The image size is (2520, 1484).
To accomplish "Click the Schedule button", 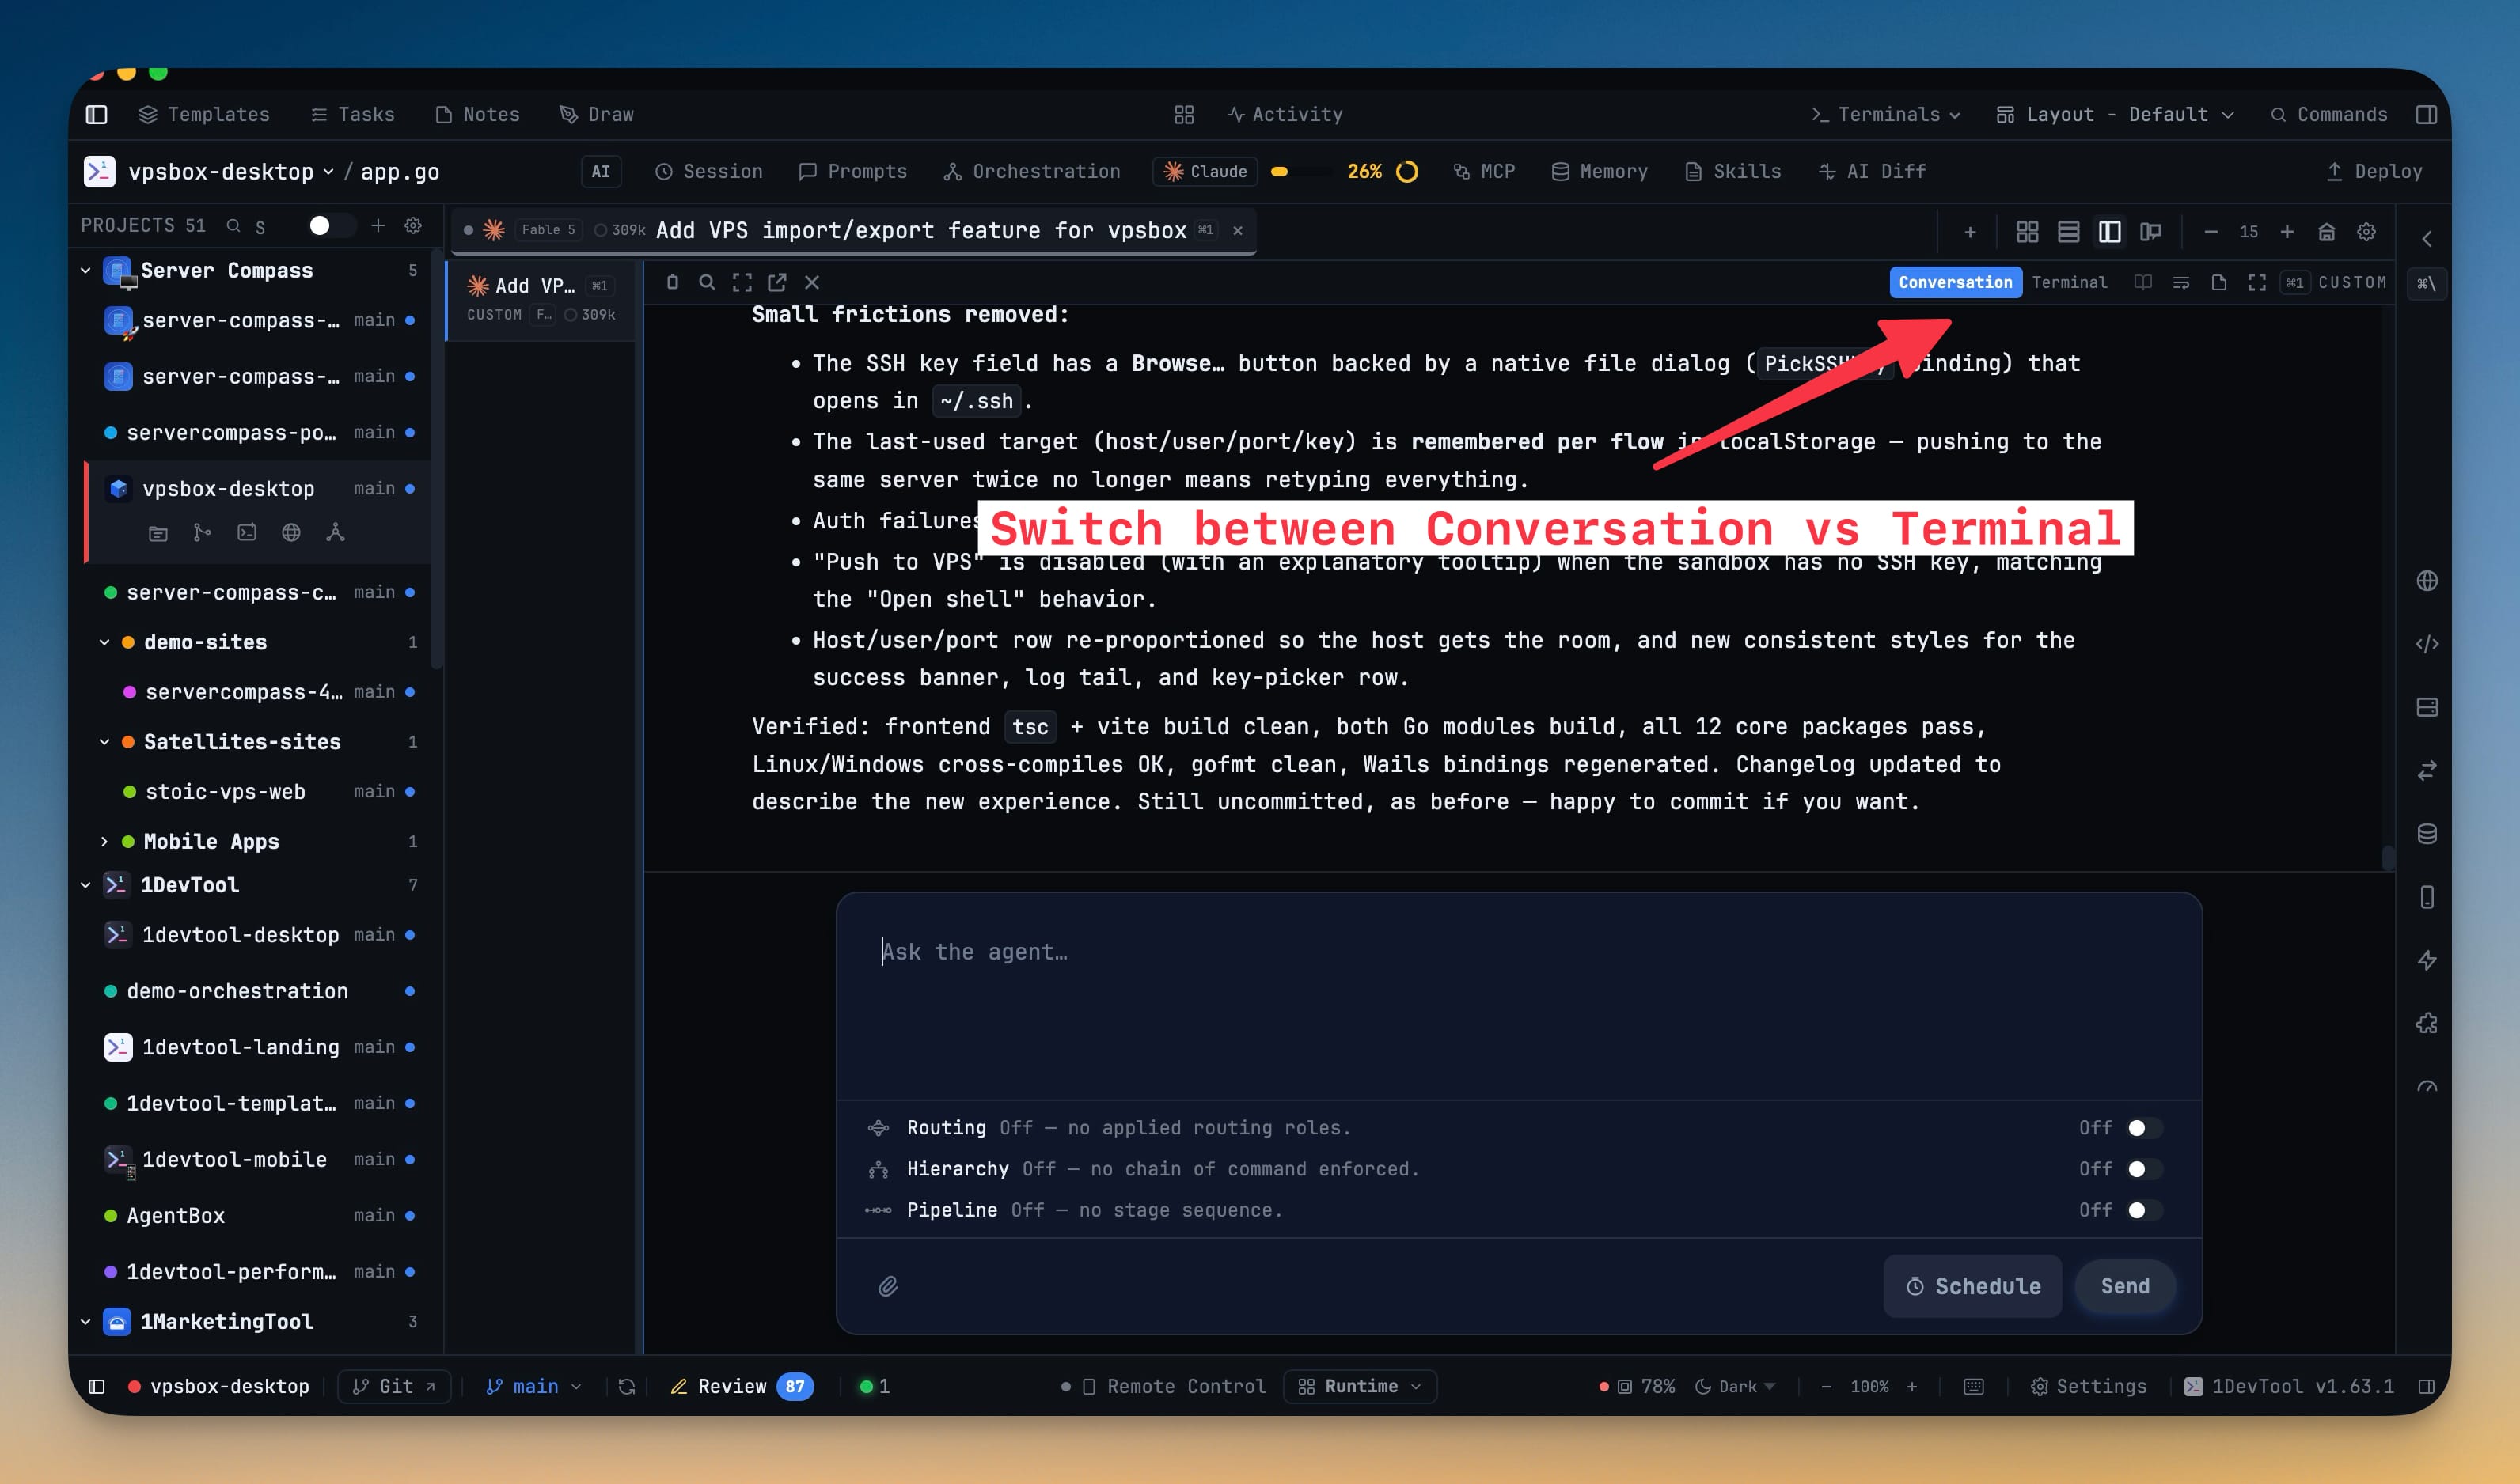I will [x=1973, y=1286].
